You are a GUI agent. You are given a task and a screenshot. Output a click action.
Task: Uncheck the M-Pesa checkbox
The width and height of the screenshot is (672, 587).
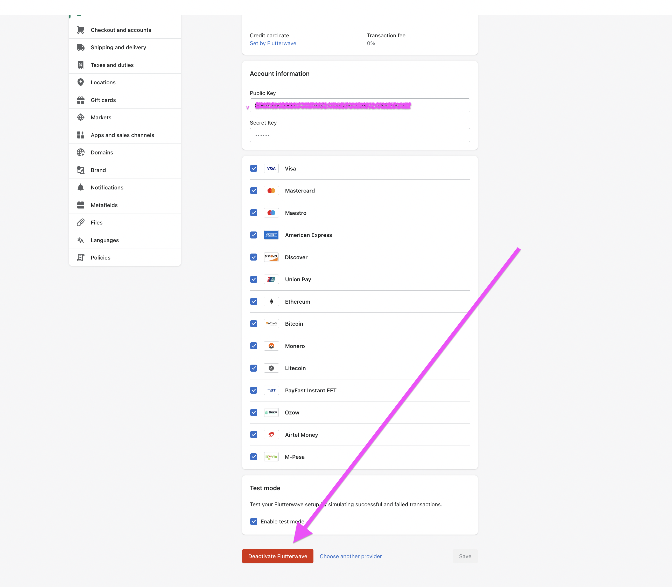254,457
